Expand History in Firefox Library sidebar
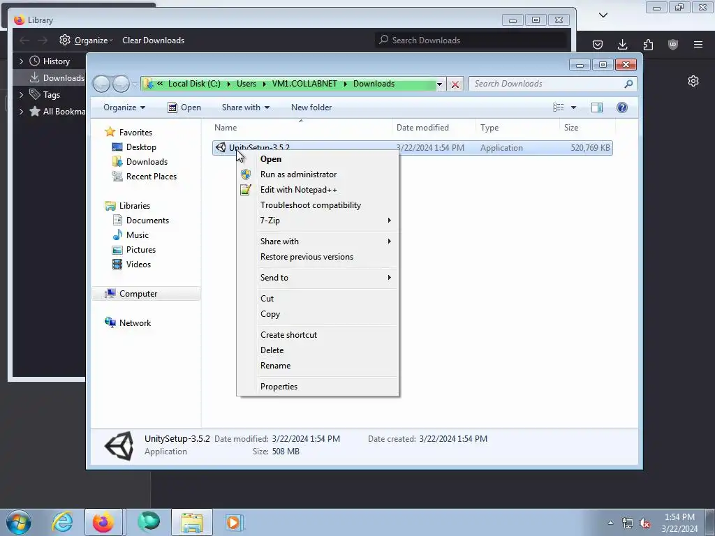Image resolution: width=715 pixels, height=536 pixels. pyautogui.click(x=21, y=61)
